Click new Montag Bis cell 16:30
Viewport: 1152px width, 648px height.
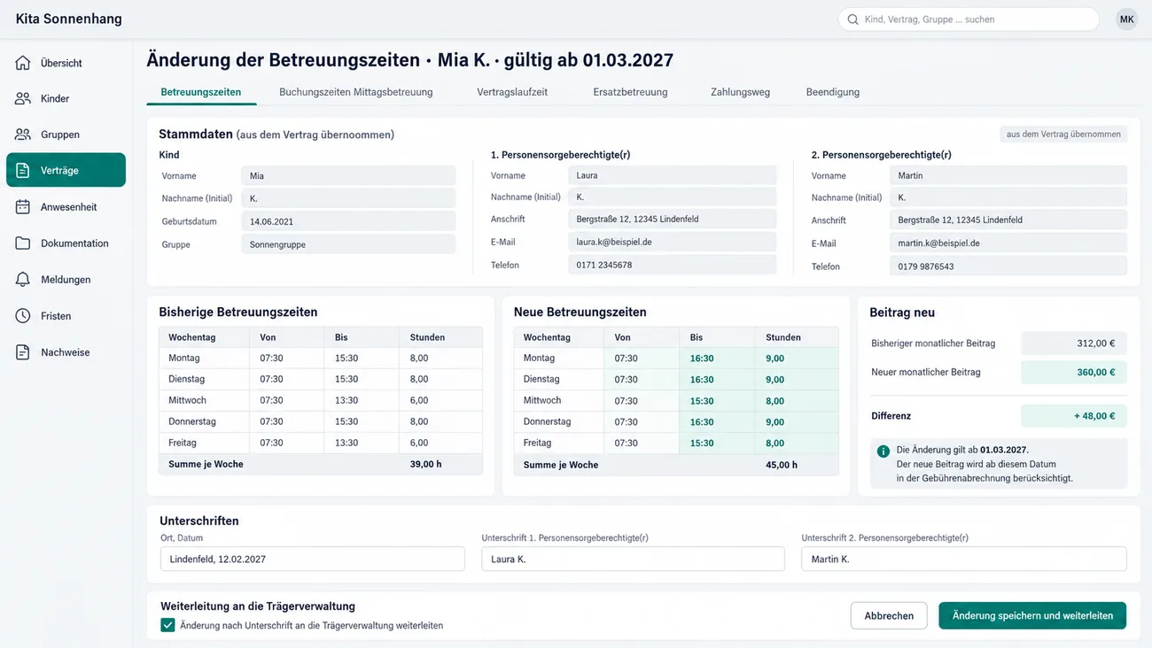coord(717,359)
